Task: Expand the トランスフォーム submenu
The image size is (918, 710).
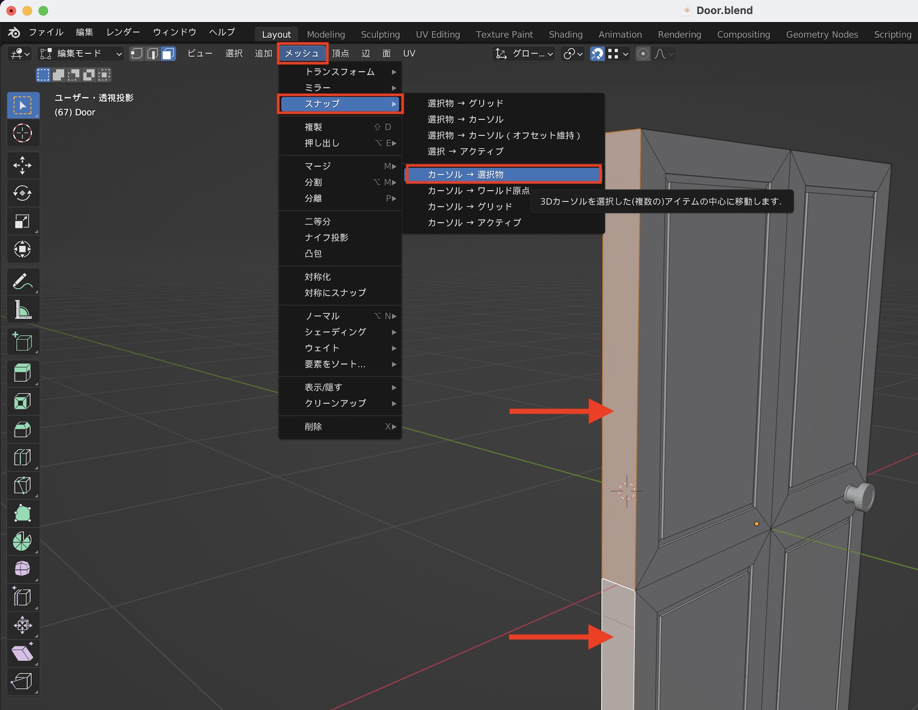Action: (x=340, y=72)
